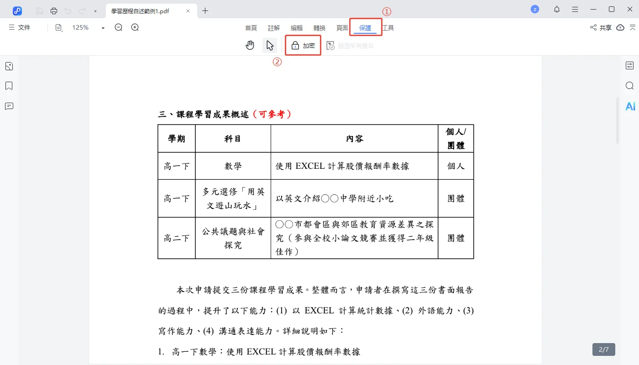Click the save icon in title bar

tap(40, 10)
